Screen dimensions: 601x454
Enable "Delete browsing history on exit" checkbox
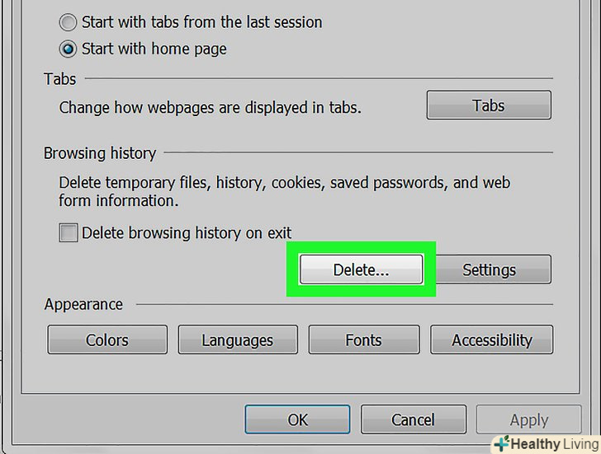click(x=69, y=233)
